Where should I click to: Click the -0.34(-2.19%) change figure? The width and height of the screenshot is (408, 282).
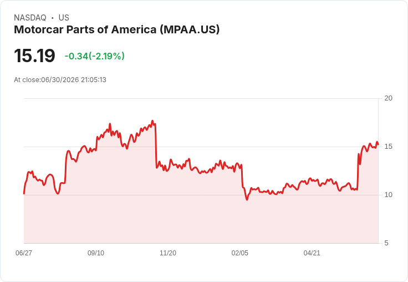pos(94,56)
